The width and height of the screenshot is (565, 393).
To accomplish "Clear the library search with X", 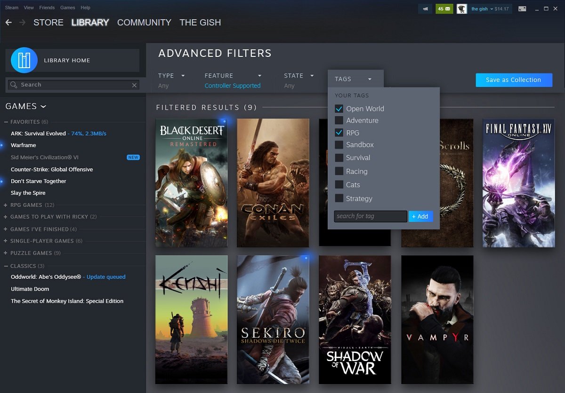I will [134, 85].
